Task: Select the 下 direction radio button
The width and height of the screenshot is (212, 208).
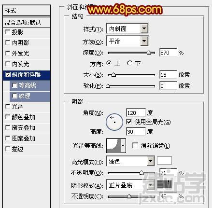Action: [129, 63]
